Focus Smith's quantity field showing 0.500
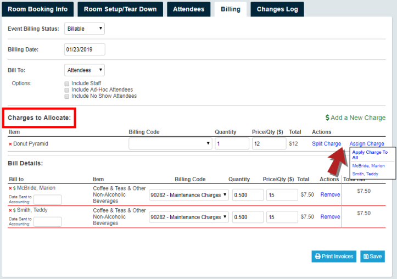This screenshot has width=397, height=279. (x=248, y=217)
